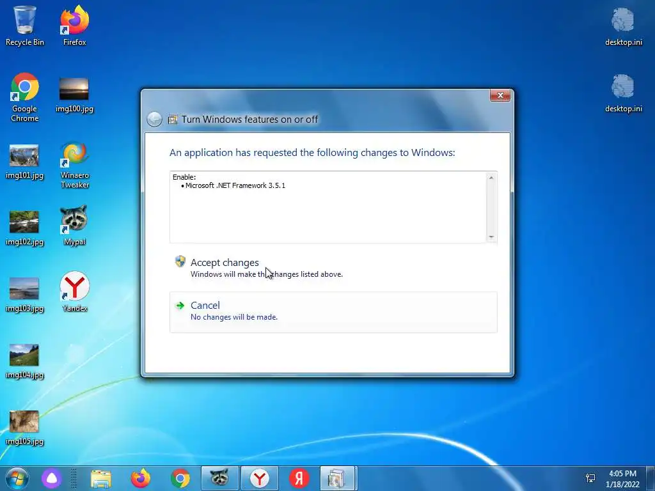Click the scroll down arrow in changes list
Image resolution: width=655 pixels, height=491 pixels.
point(491,237)
